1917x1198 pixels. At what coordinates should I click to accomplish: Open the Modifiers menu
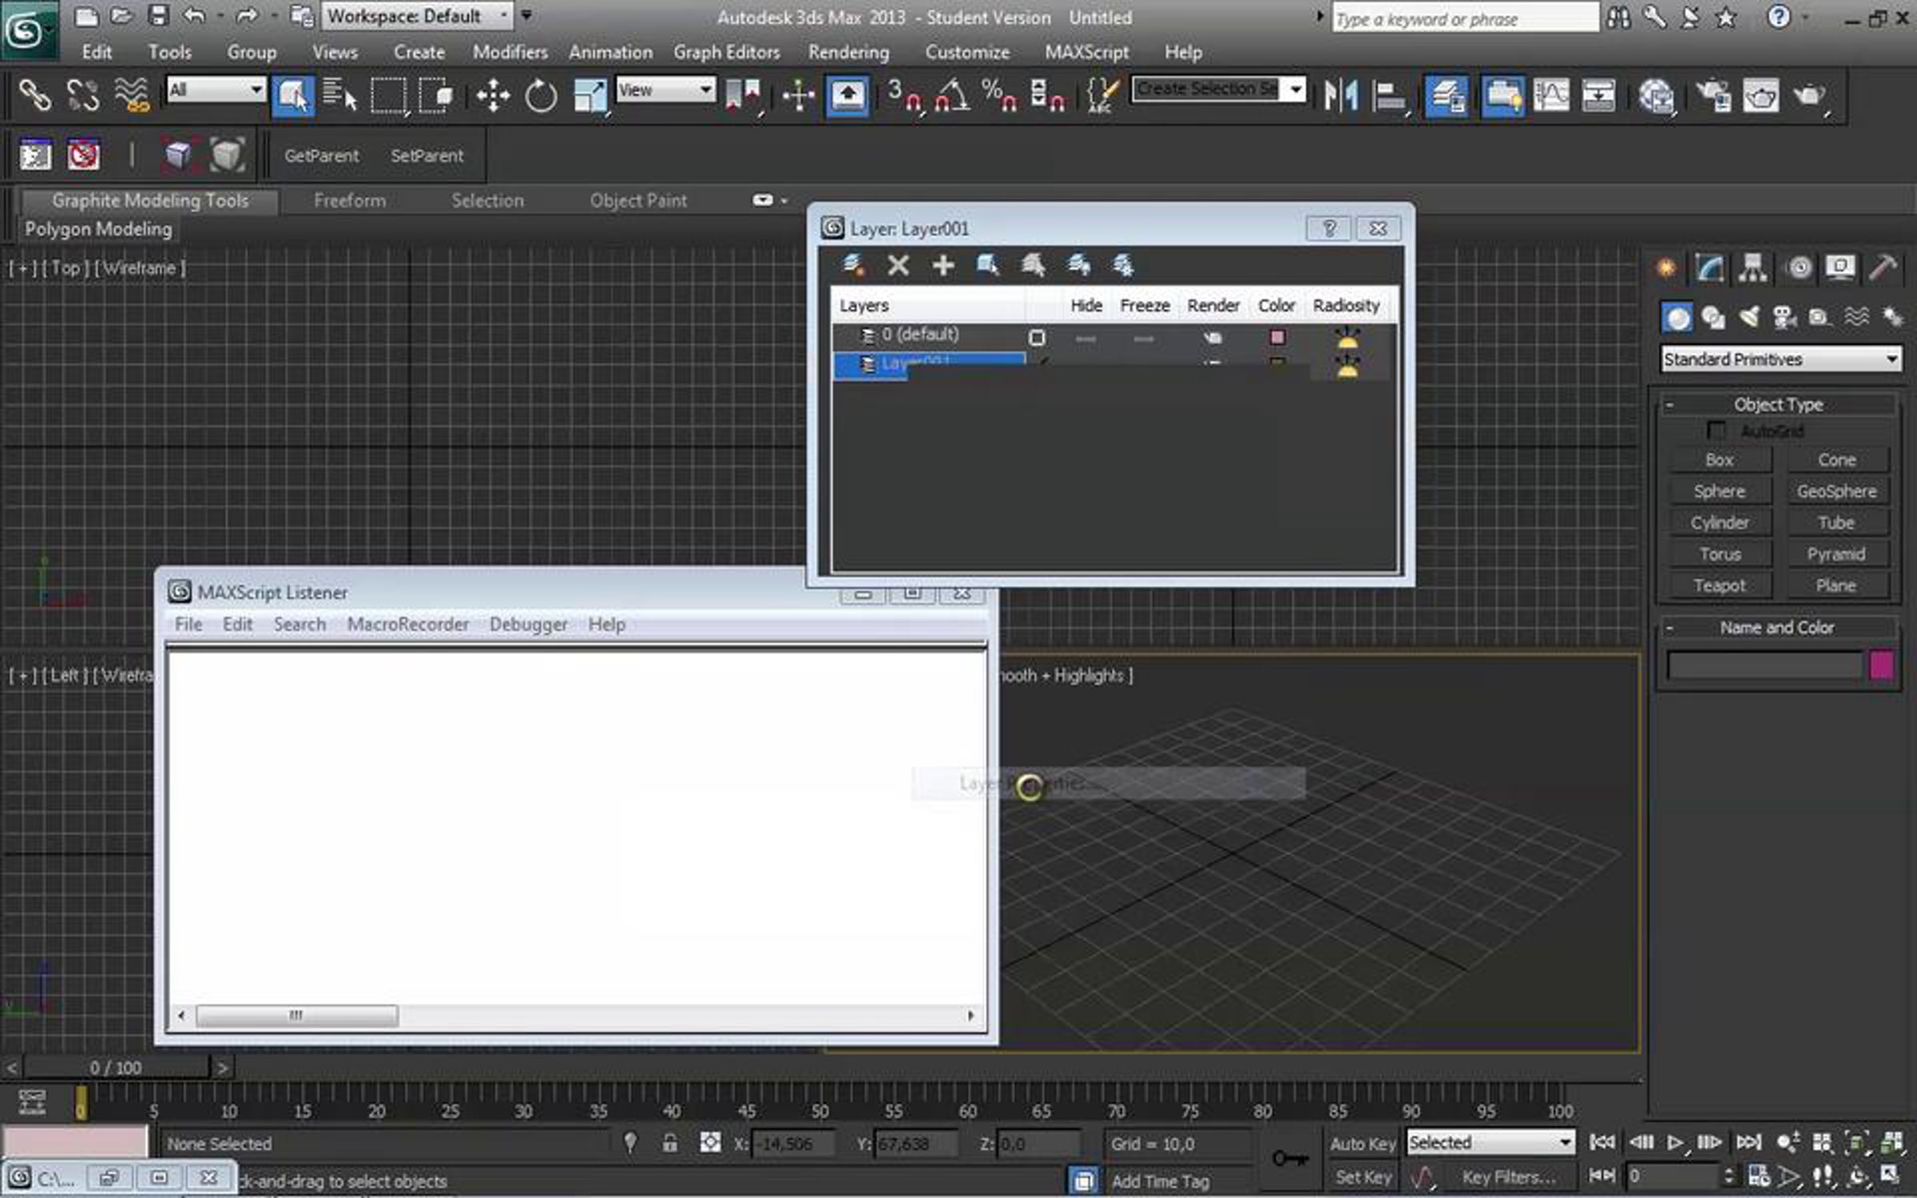click(510, 52)
